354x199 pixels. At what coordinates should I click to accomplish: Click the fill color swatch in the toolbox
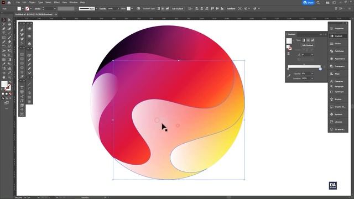(4, 84)
